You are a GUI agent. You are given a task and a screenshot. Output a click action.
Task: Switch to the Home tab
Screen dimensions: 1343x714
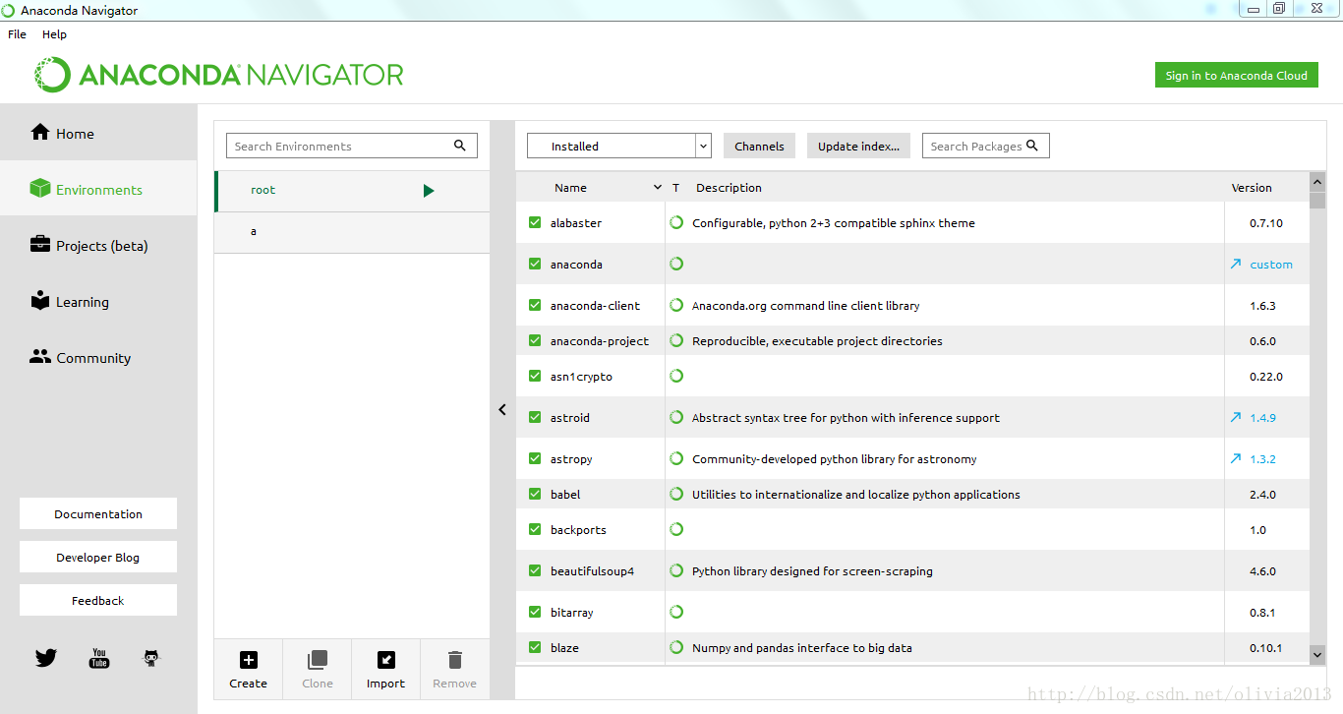pyautogui.click(x=98, y=133)
